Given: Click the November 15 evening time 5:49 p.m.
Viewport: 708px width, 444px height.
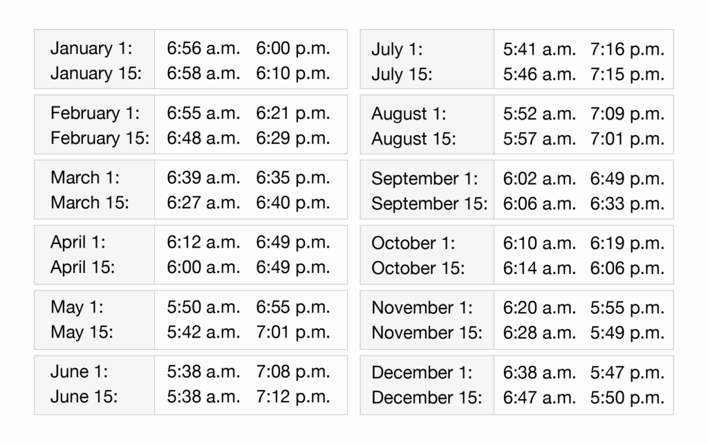Looking at the screenshot, I should click(627, 333).
